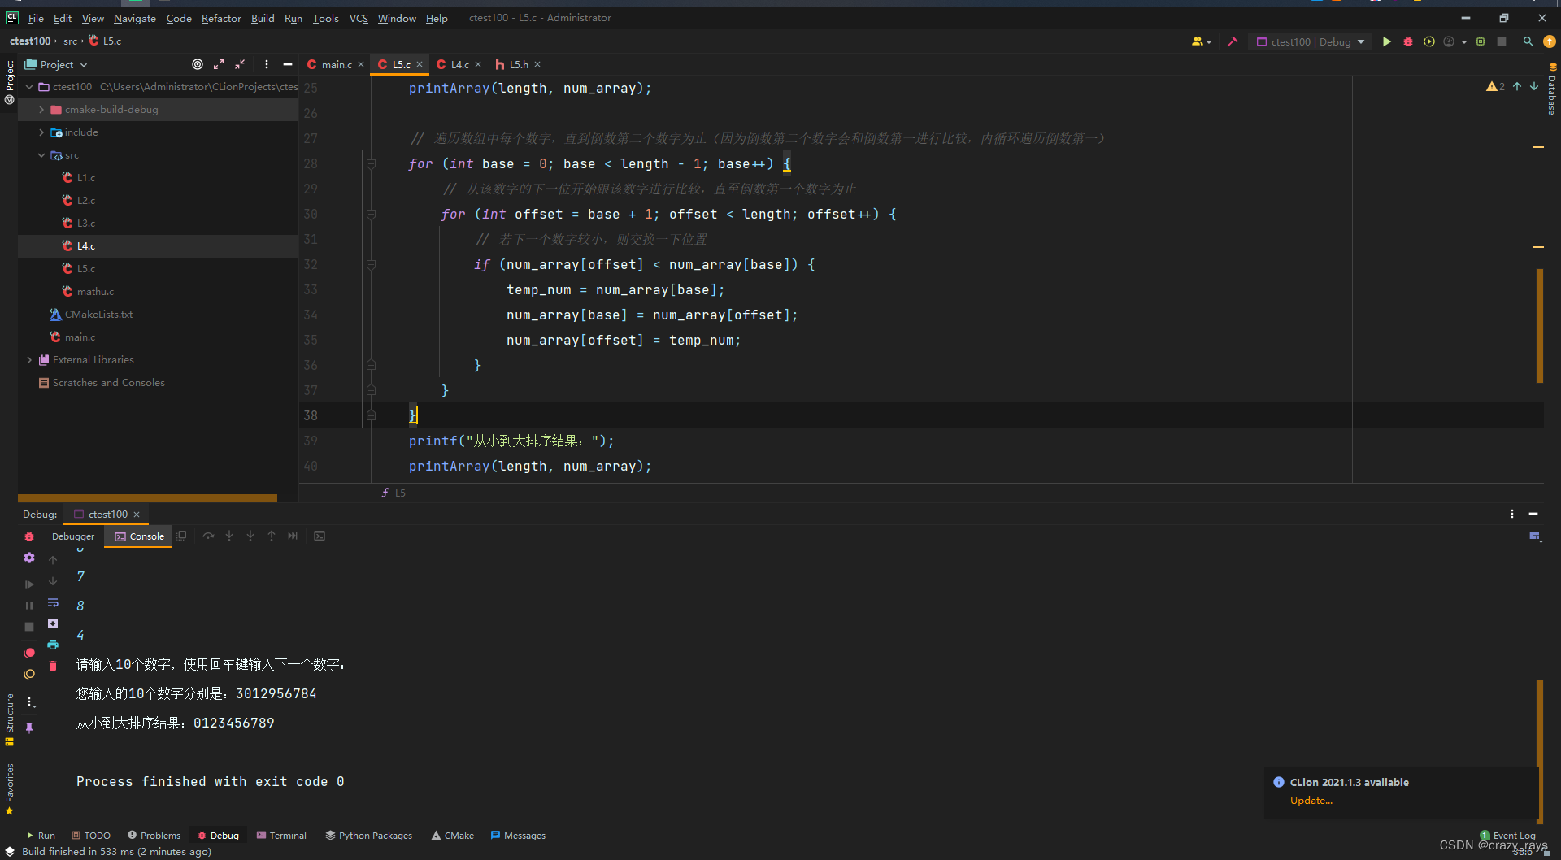Open the ctest100 | Debug configuration dropdown

pyautogui.click(x=1311, y=41)
